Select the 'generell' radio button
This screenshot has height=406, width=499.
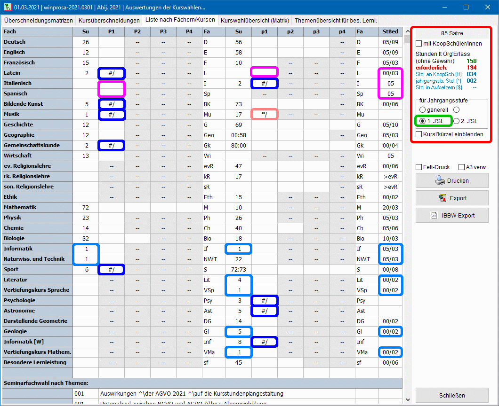click(x=422, y=109)
